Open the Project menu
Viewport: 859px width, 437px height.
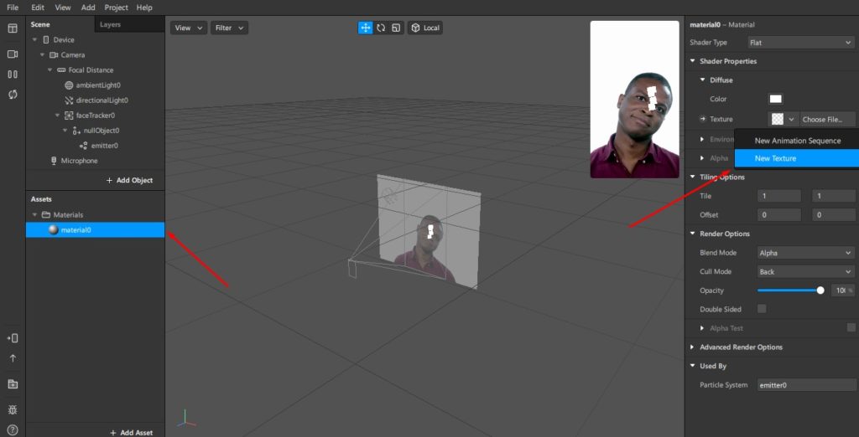(x=116, y=8)
